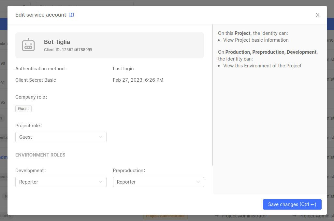This screenshot has height=221, width=334.
Task: Click the chevron on the Preproduction selector
Action: pyautogui.click(x=199, y=182)
